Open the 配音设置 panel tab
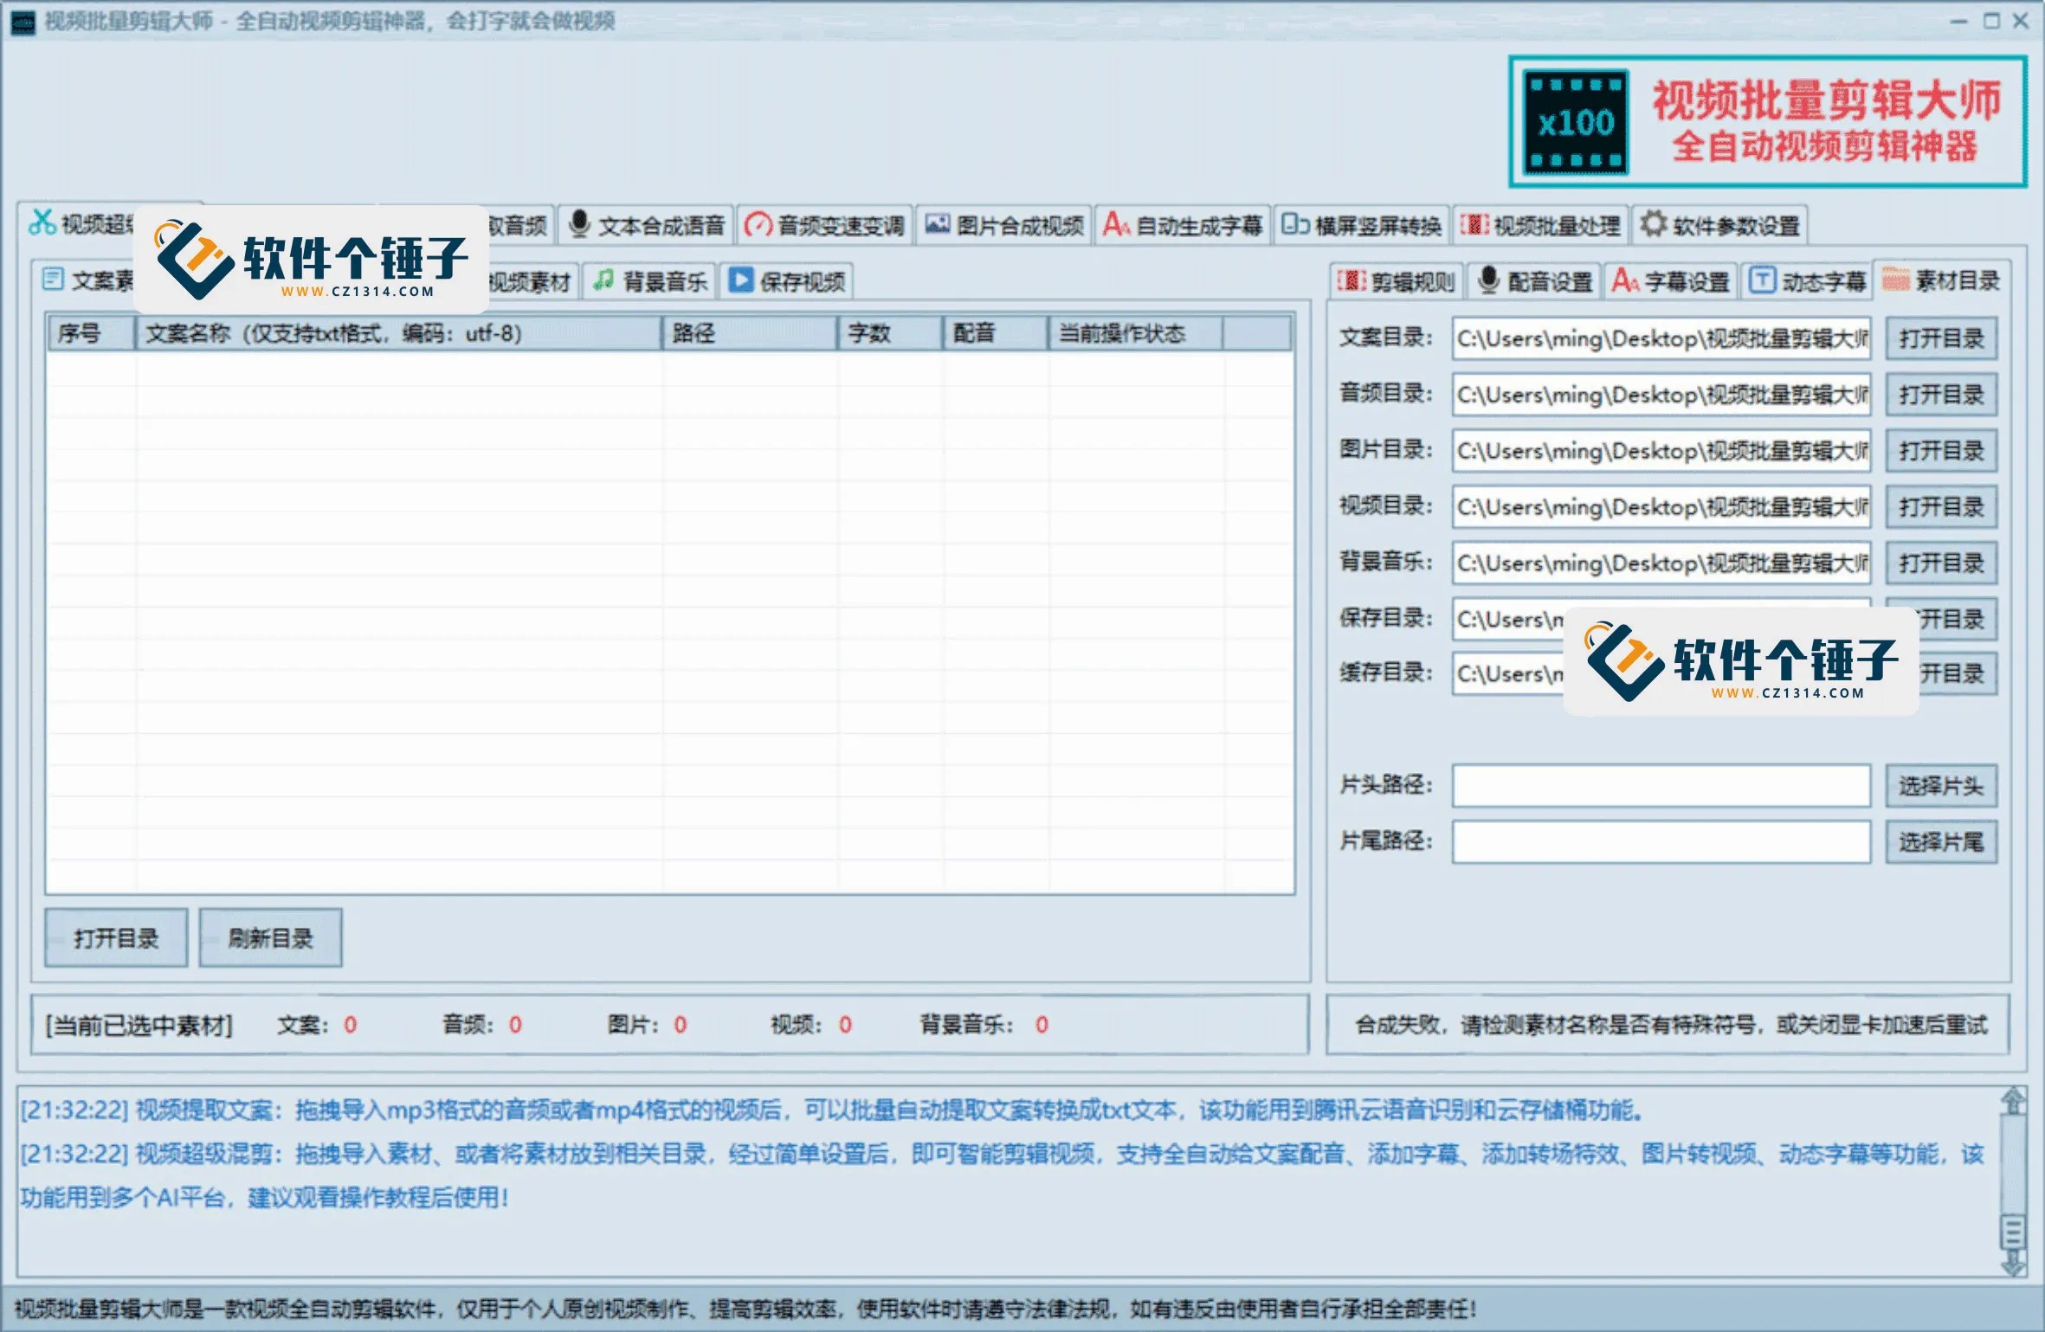The image size is (2045, 1332). coord(1534,281)
